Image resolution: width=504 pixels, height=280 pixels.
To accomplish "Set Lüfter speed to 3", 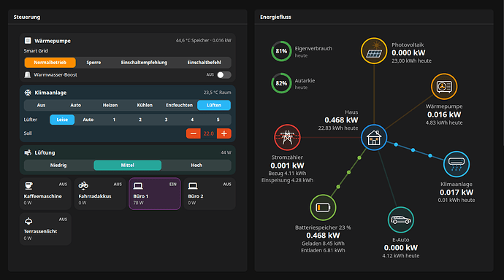I will coord(167,120).
